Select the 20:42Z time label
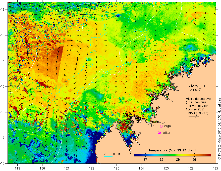 coord(195,90)
